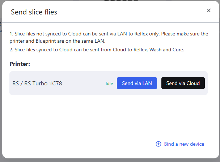Select the RS / RS Turbo 1C78 printer name
The image size is (220, 162).
point(37,84)
